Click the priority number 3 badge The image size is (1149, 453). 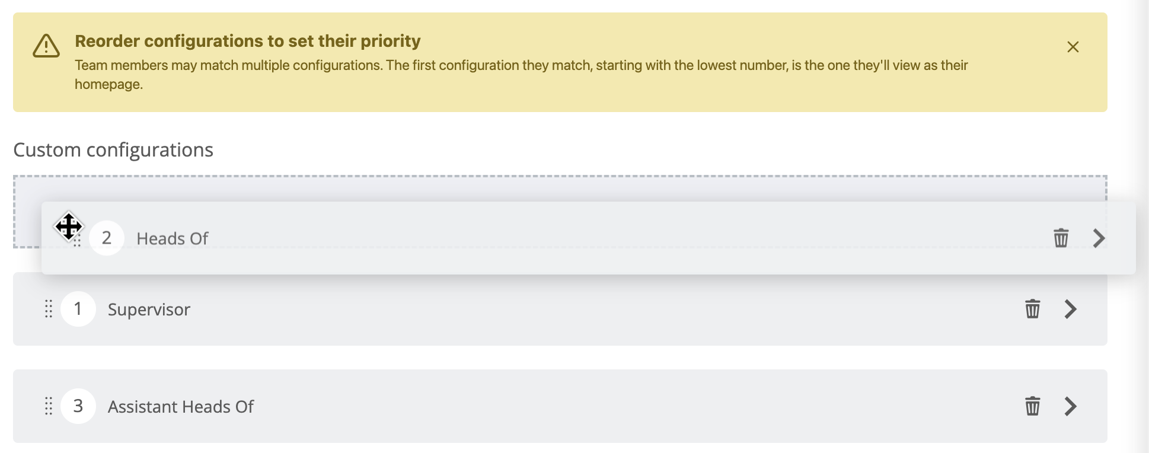tap(78, 406)
